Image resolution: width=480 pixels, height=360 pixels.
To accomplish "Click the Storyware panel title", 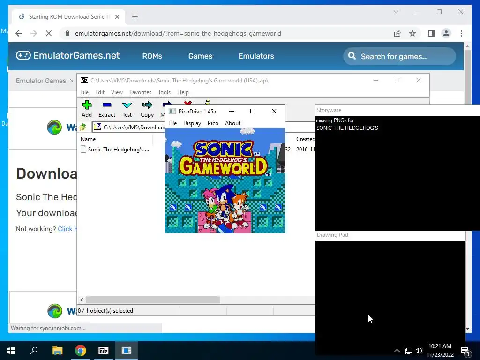I will click(329, 110).
